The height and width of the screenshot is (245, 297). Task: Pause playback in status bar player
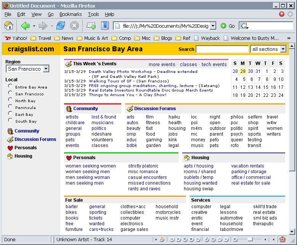click(185, 239)
